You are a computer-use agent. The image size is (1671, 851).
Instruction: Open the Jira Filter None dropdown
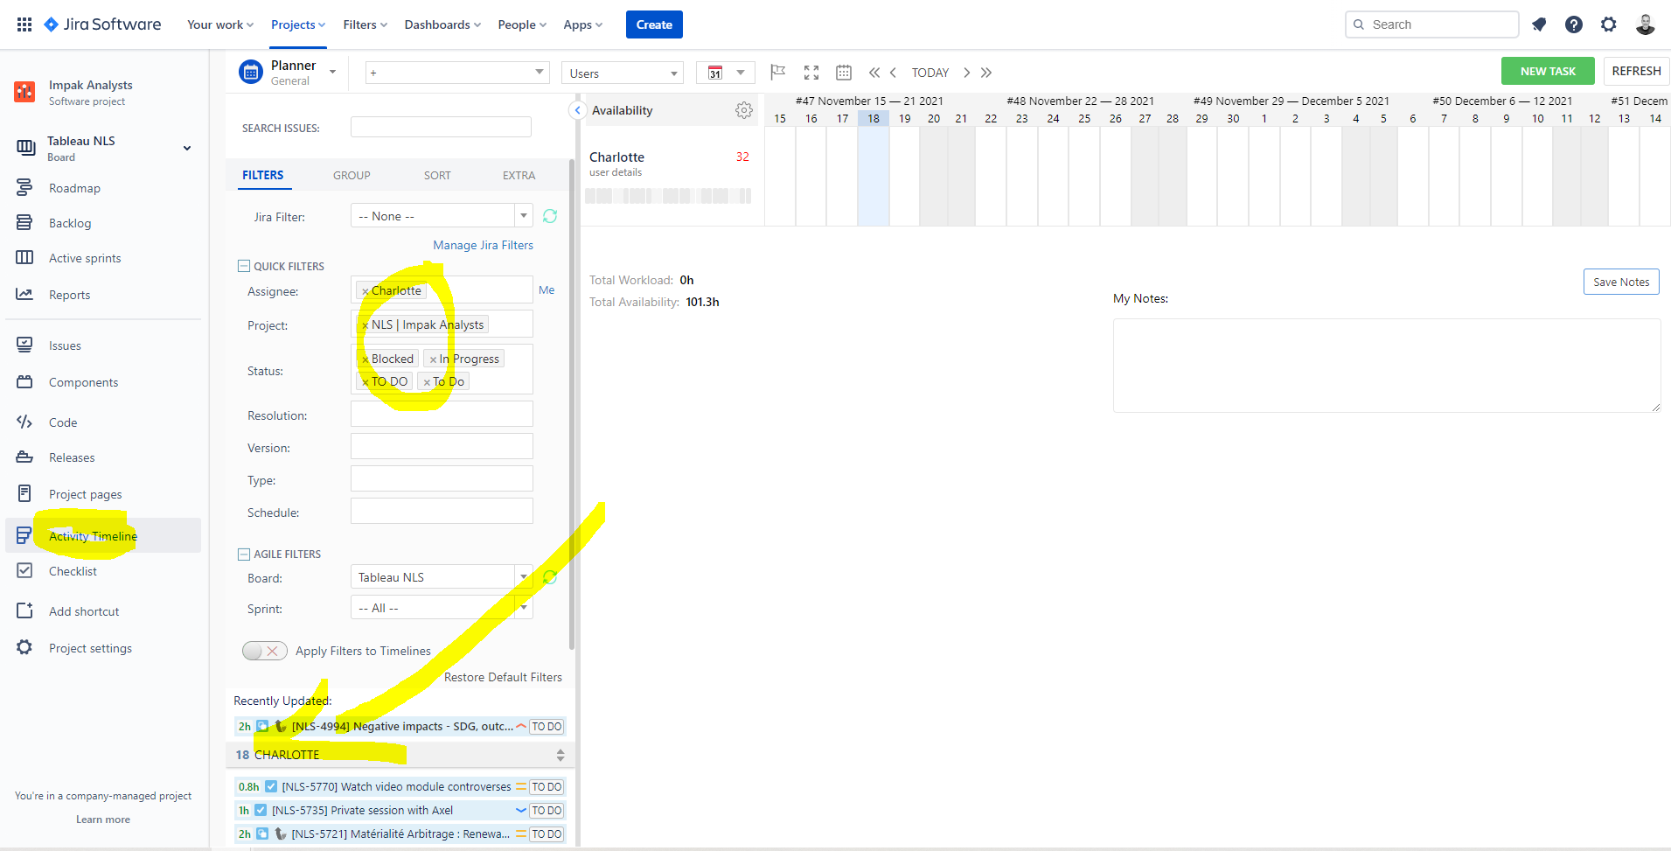pos(442,215)
